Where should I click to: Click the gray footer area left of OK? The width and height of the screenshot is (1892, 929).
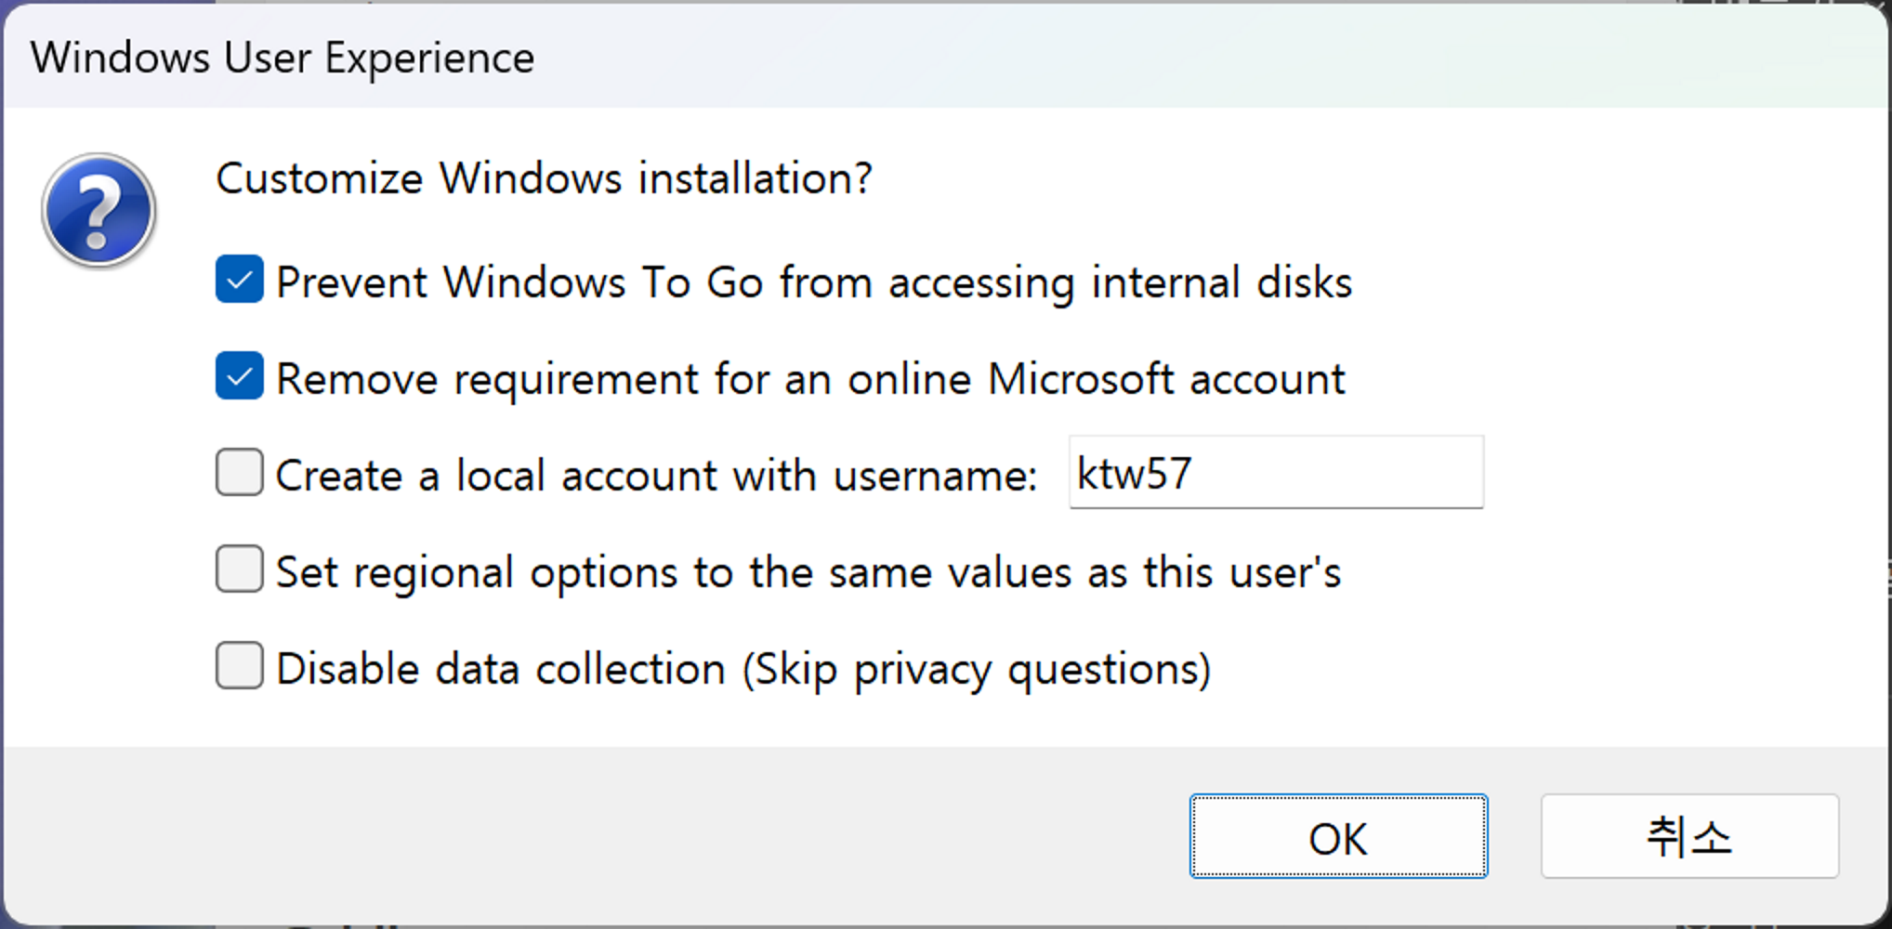click(x=595, y=836)
